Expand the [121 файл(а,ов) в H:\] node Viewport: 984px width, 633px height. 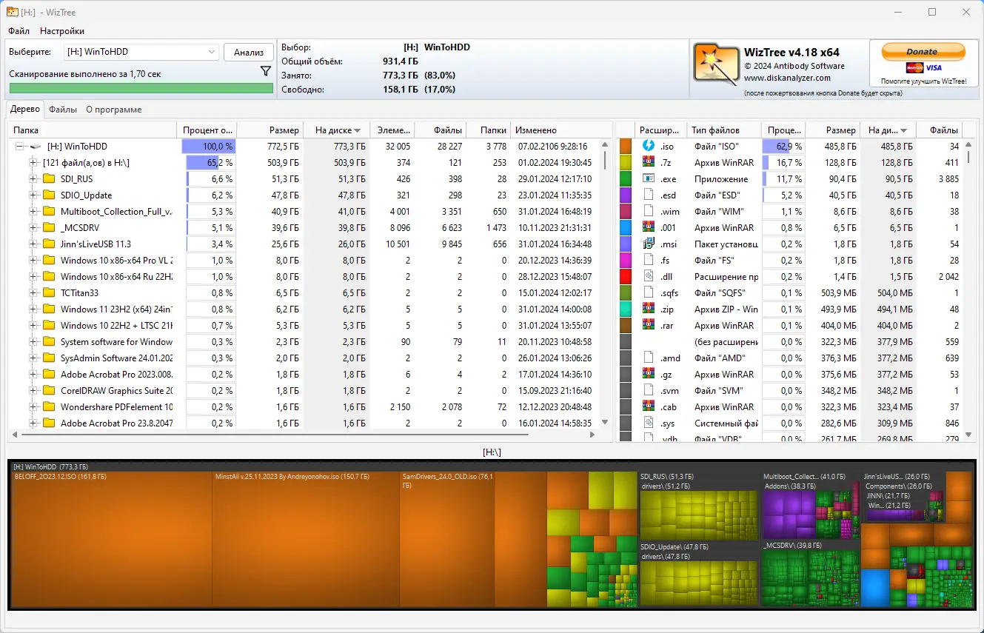click(33, 163)
